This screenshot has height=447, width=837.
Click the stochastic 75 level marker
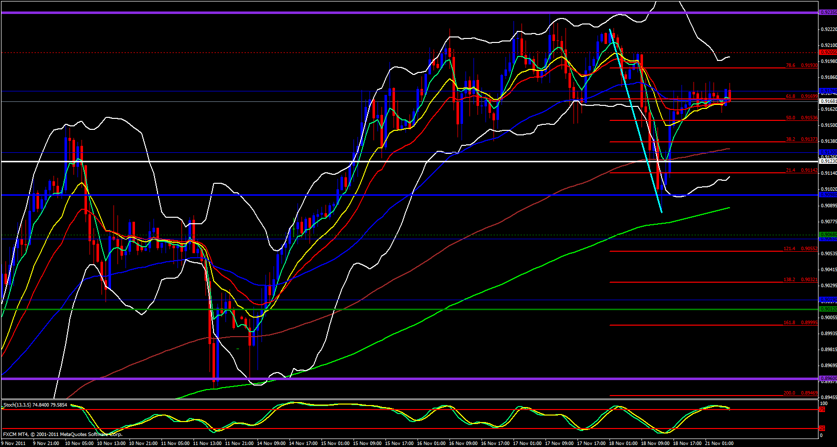click(821, 410)
